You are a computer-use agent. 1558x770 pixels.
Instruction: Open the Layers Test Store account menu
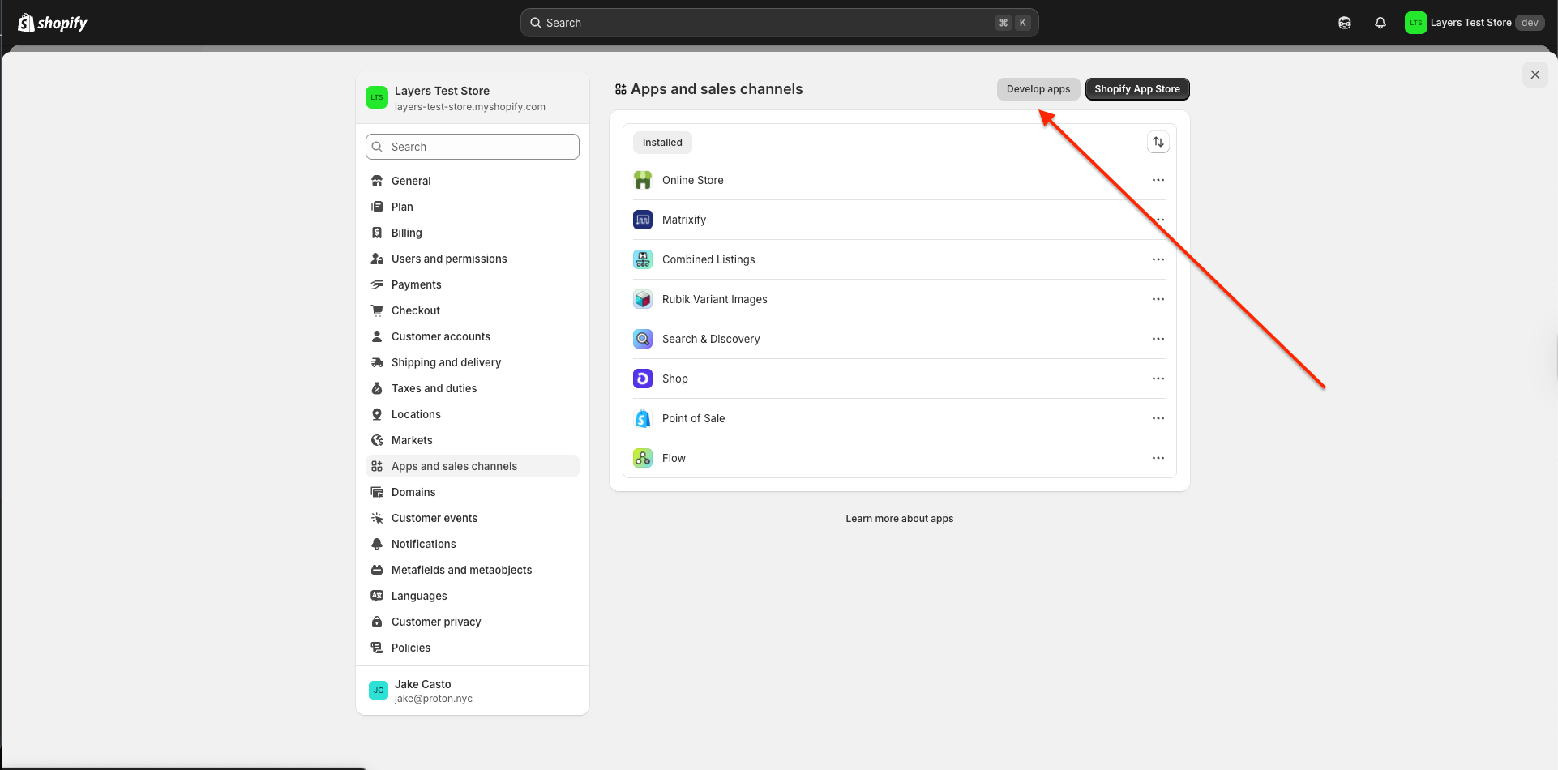pos(1475,23)
